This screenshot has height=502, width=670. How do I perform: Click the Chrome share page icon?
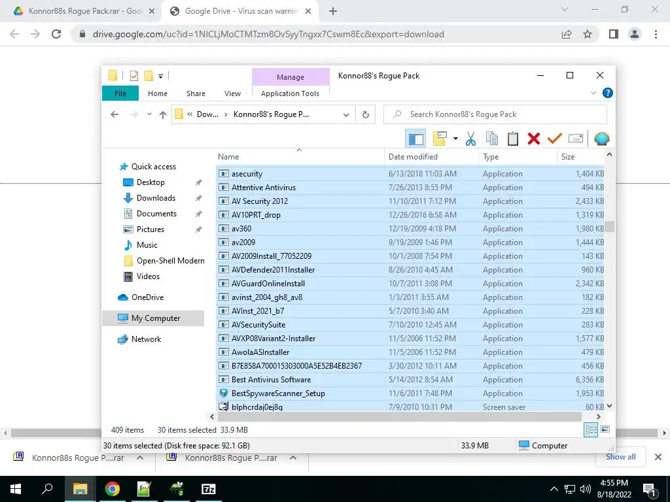(567, 34)
